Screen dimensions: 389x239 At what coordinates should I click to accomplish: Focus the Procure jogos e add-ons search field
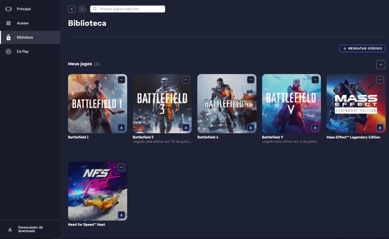[128, 9]
